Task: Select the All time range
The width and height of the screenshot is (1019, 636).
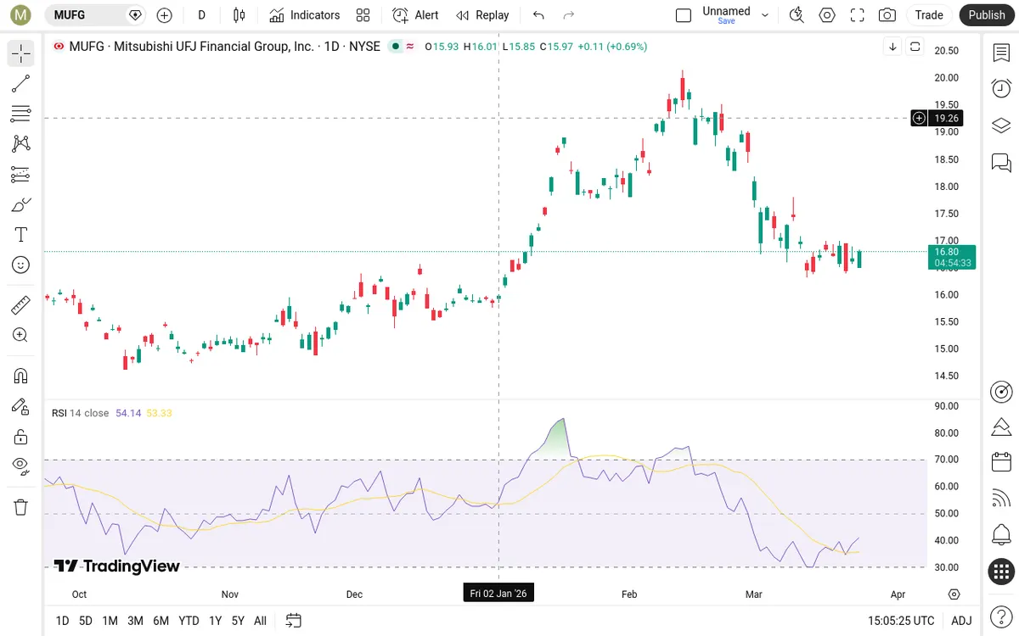Action: (x=260, y=621)
